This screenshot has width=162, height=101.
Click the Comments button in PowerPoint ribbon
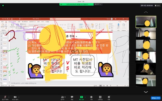click(x=126, y=22)
